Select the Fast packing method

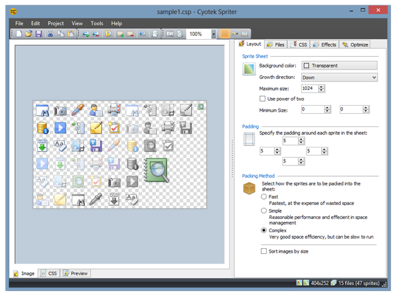coord(265,197)
